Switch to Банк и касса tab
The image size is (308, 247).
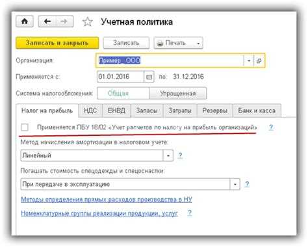257,110
